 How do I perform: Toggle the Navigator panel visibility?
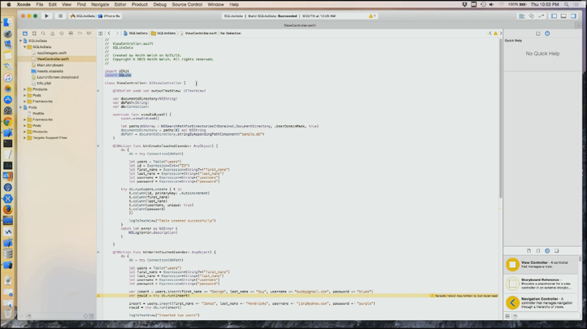(x=554, y=15)
